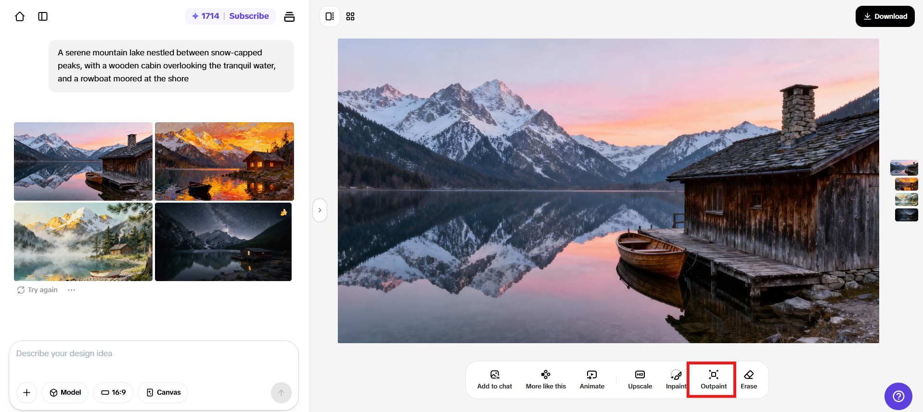Download the current image

coord(885,16)
